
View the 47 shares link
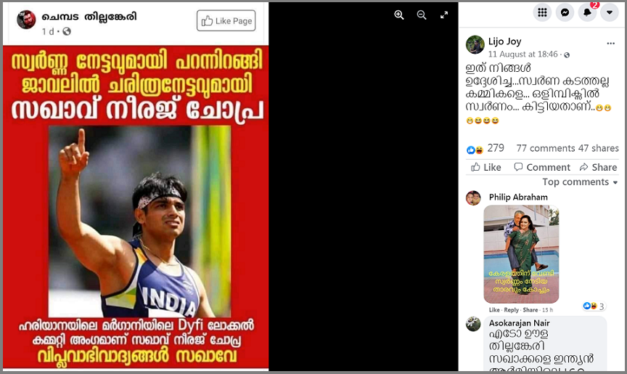pos(599,148)
